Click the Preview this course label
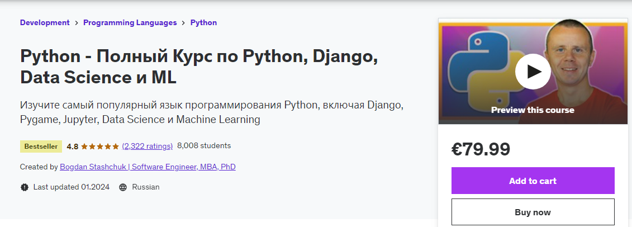 coord(533,110)
